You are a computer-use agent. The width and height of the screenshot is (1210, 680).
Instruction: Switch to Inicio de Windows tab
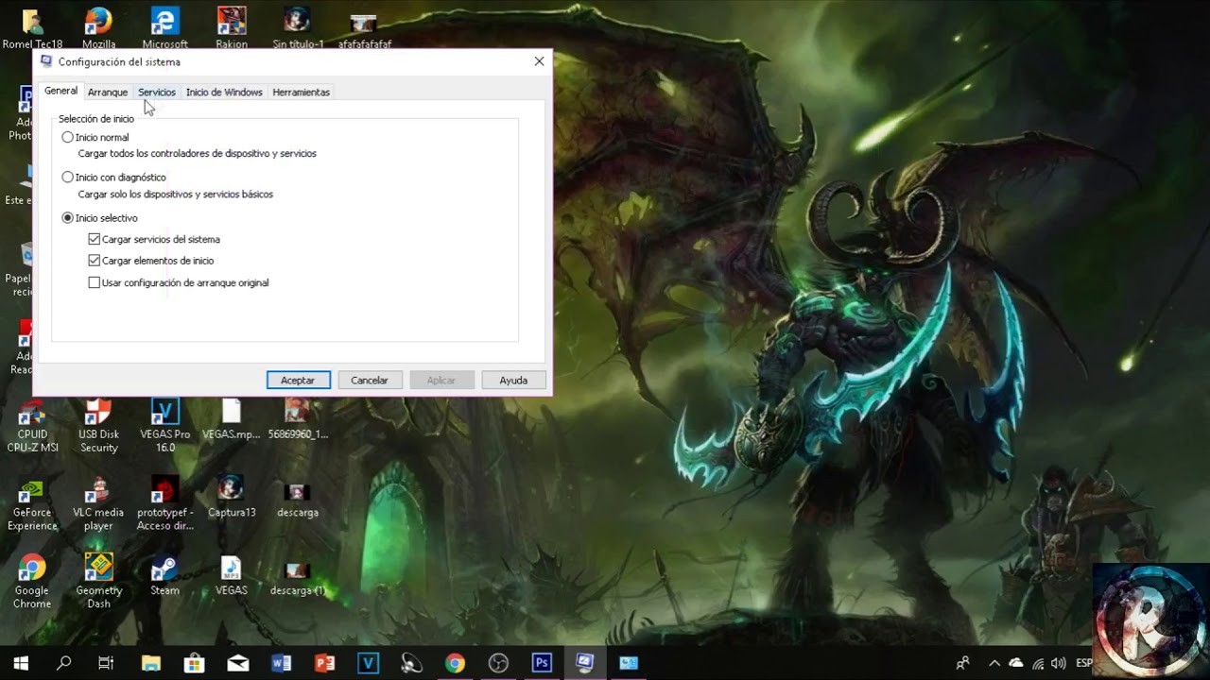coord(224,92)
